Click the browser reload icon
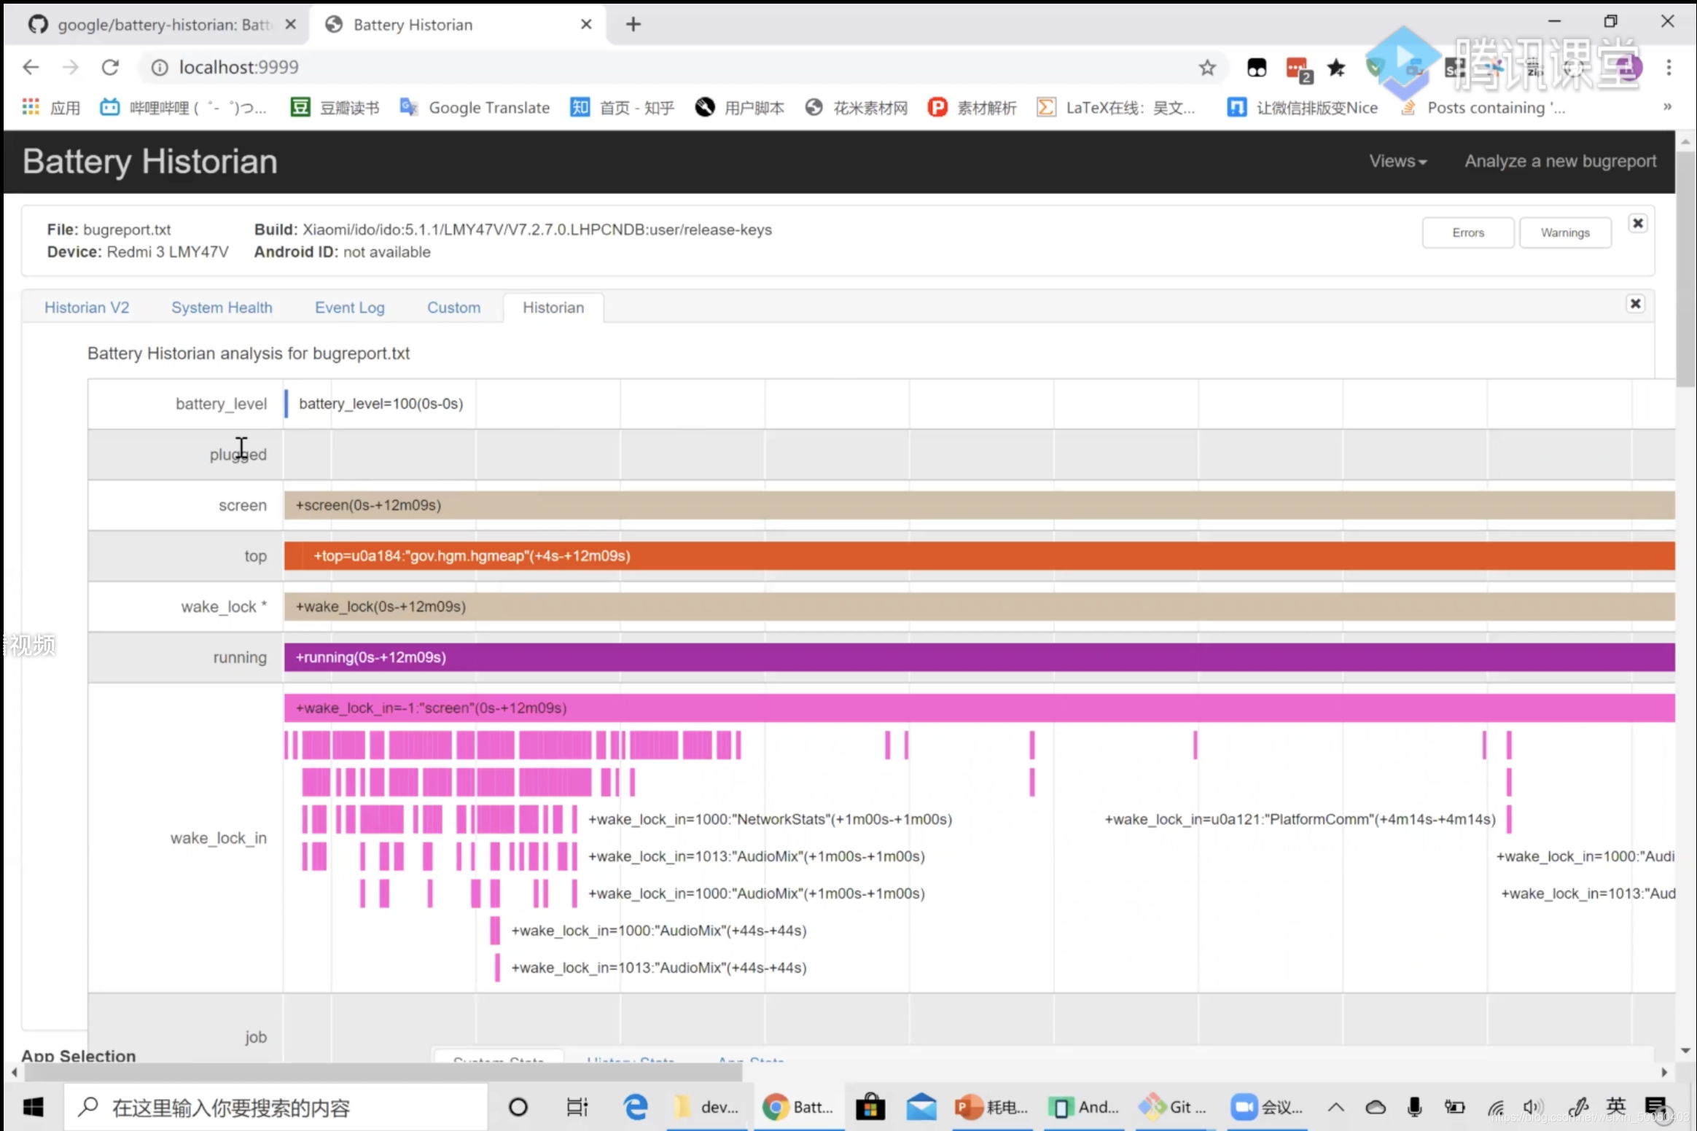The image size is (1697, 1131). click(x=110, y=67)
